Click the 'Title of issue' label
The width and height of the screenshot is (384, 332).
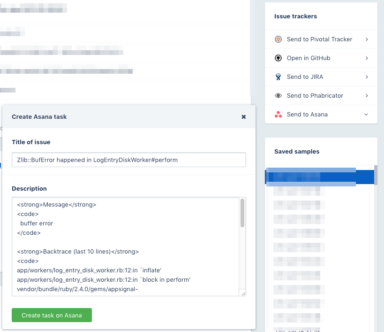(31, 142)
